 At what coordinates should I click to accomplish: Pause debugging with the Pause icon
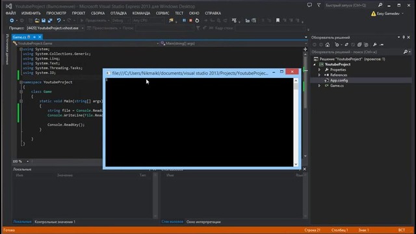(x=184, y=20)
